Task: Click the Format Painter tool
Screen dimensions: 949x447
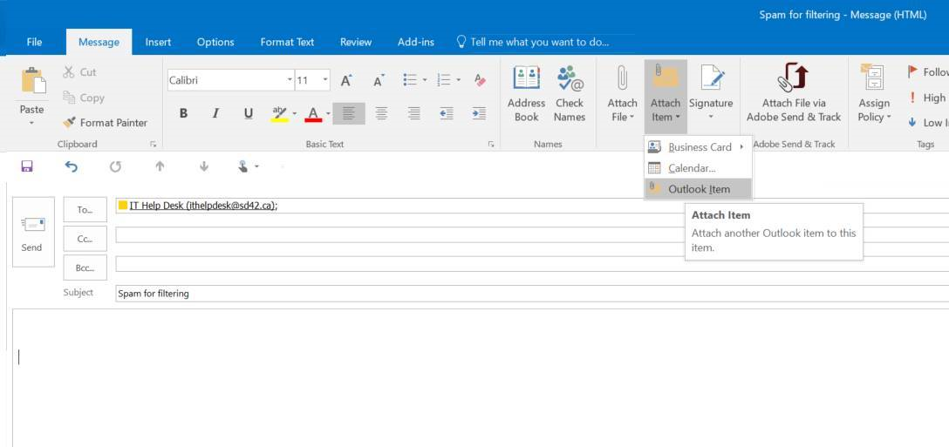Action: 105,123
